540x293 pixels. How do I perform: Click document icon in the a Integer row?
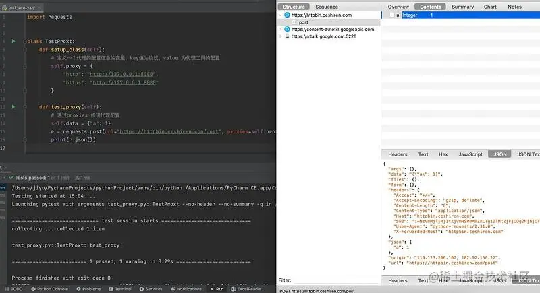click(391, 15)
